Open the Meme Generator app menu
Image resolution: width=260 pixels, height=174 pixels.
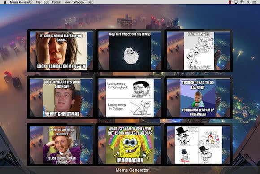click(21, 2)
